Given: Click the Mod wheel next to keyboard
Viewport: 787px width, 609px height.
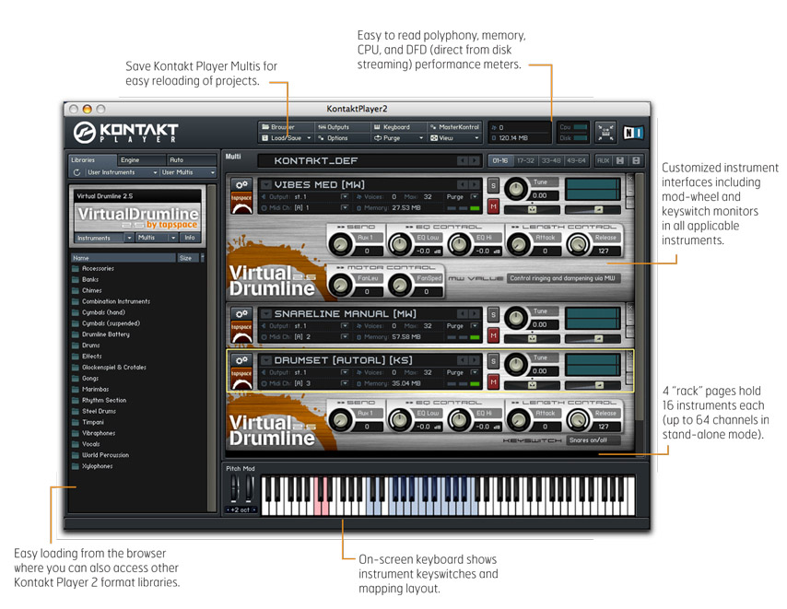Looking at the screenshot, I should coord(249,488).
